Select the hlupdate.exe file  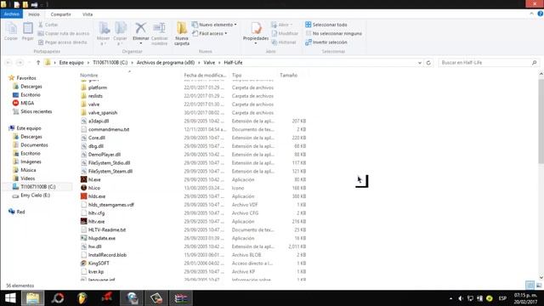tap(102, 238)
